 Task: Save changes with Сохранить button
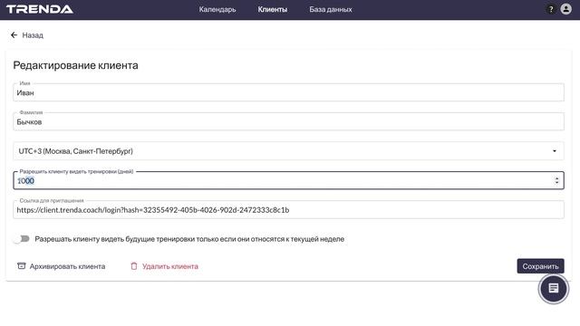[x=540, y=266]
